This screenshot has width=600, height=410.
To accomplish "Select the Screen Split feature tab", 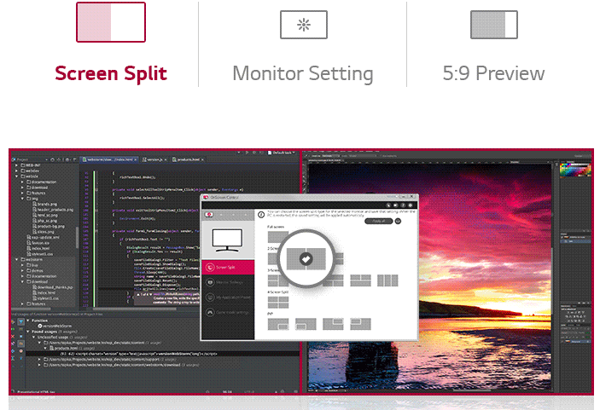I will pyautogui.click(x=111, y=73).
